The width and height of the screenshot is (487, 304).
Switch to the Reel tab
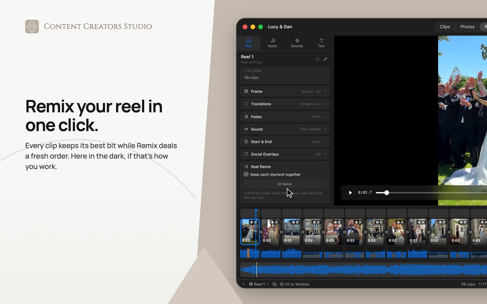[248, 43]
